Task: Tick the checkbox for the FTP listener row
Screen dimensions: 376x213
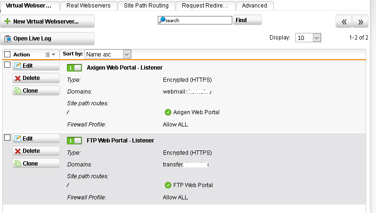Action: point(8,138)
